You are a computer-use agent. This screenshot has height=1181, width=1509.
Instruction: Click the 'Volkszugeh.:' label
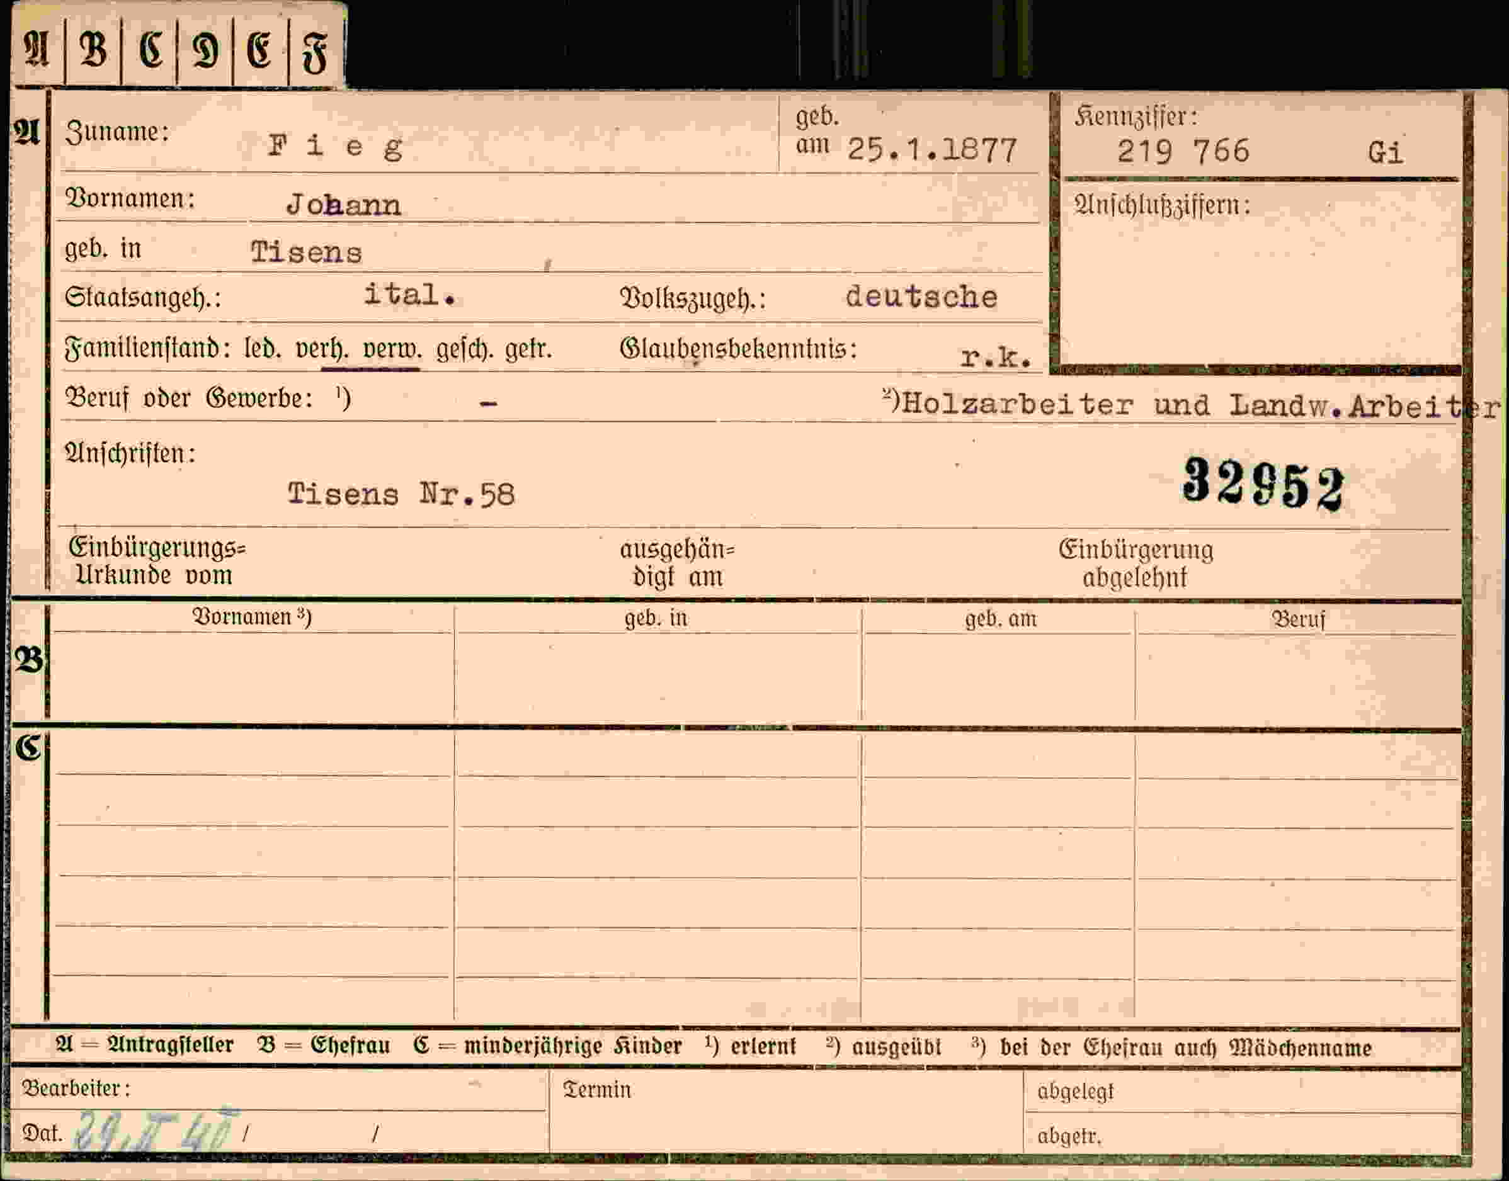692,298
